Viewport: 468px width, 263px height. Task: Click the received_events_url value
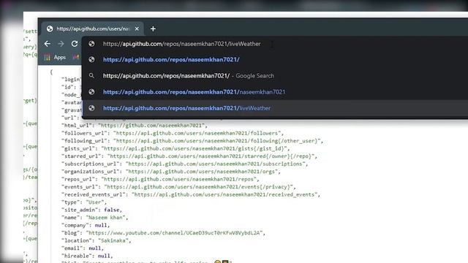(224, 195)
